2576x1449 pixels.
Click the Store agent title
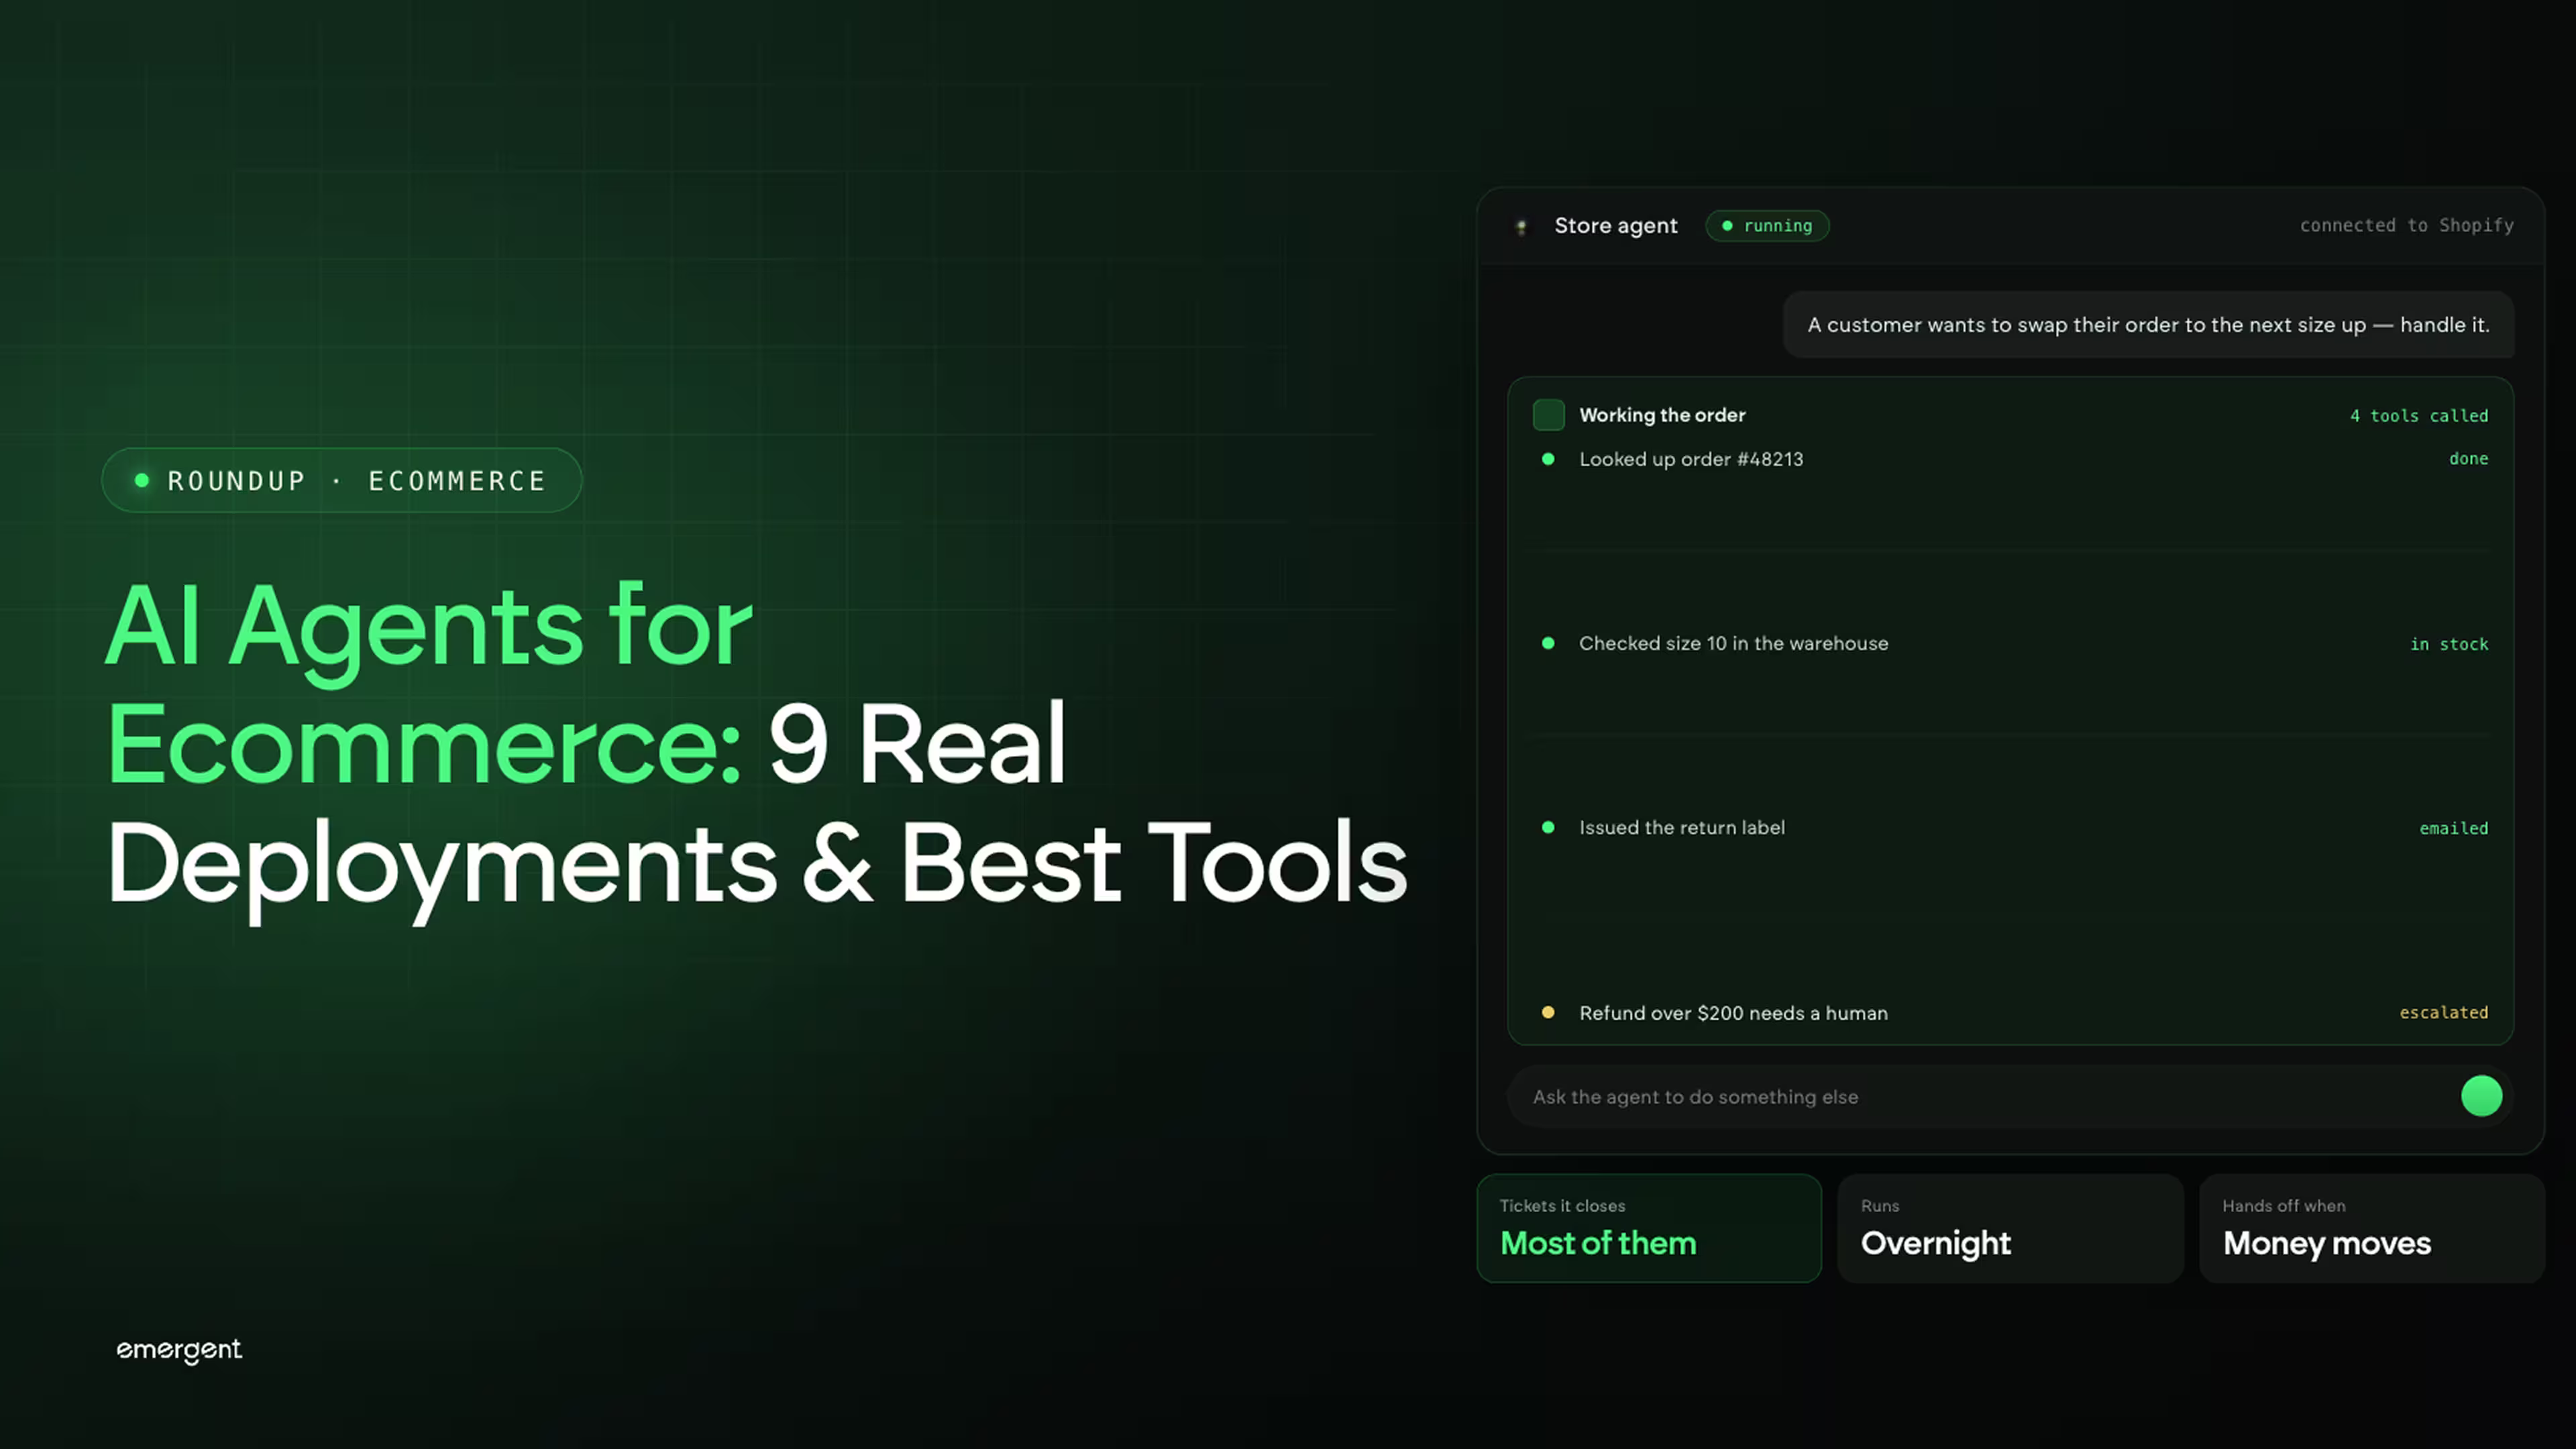[1616, 226]
